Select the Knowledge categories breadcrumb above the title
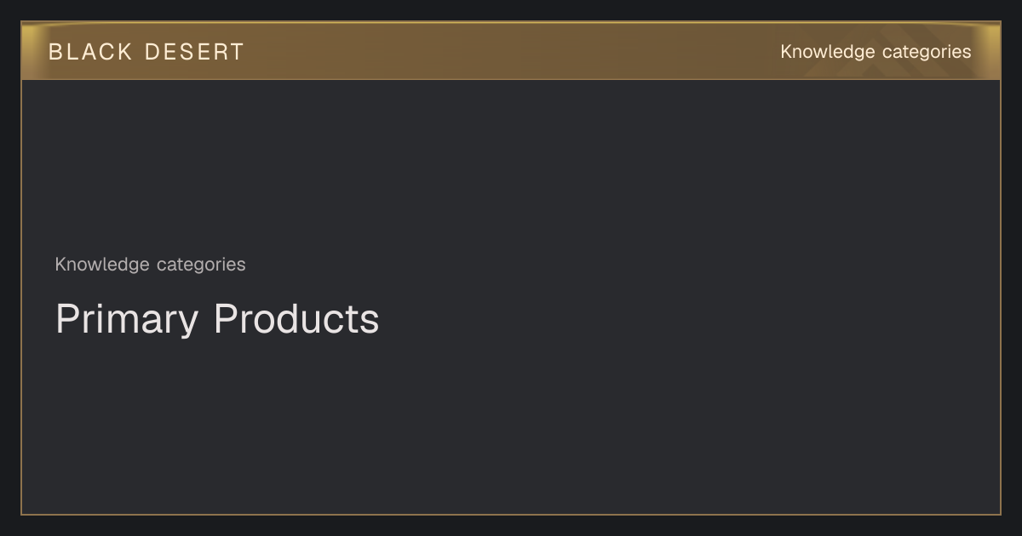 pos(150,265)
